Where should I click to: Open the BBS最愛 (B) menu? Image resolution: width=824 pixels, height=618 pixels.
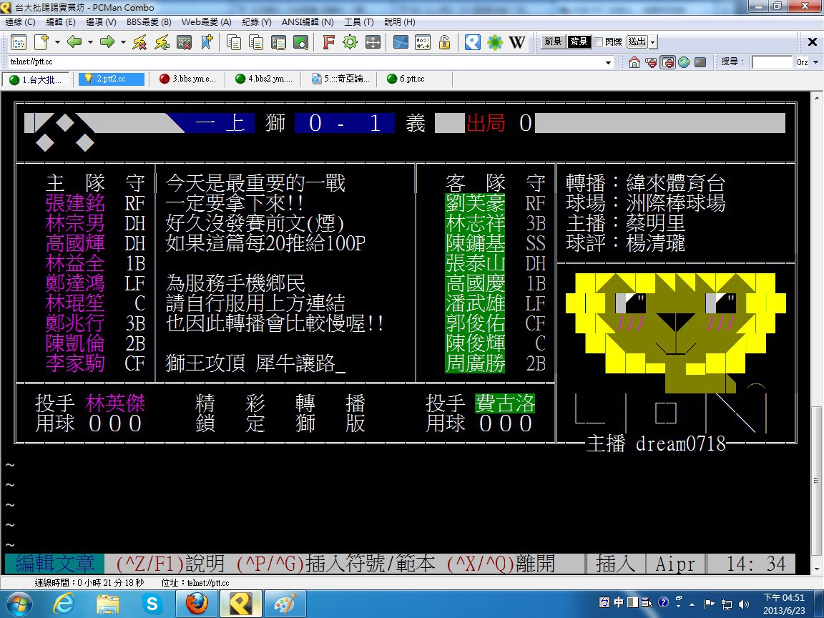(x=149, y=22)
